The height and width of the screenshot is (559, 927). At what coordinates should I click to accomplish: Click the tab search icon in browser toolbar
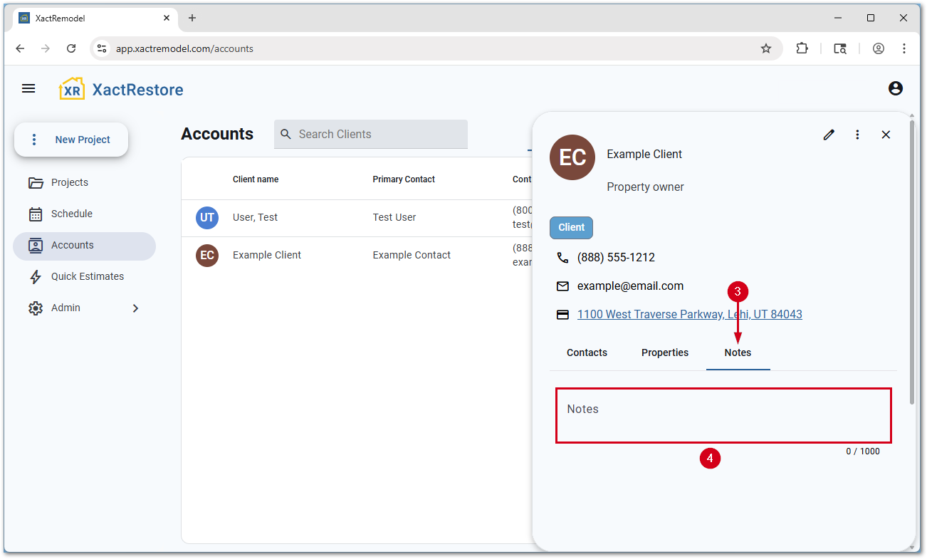[x=840, y=48]
